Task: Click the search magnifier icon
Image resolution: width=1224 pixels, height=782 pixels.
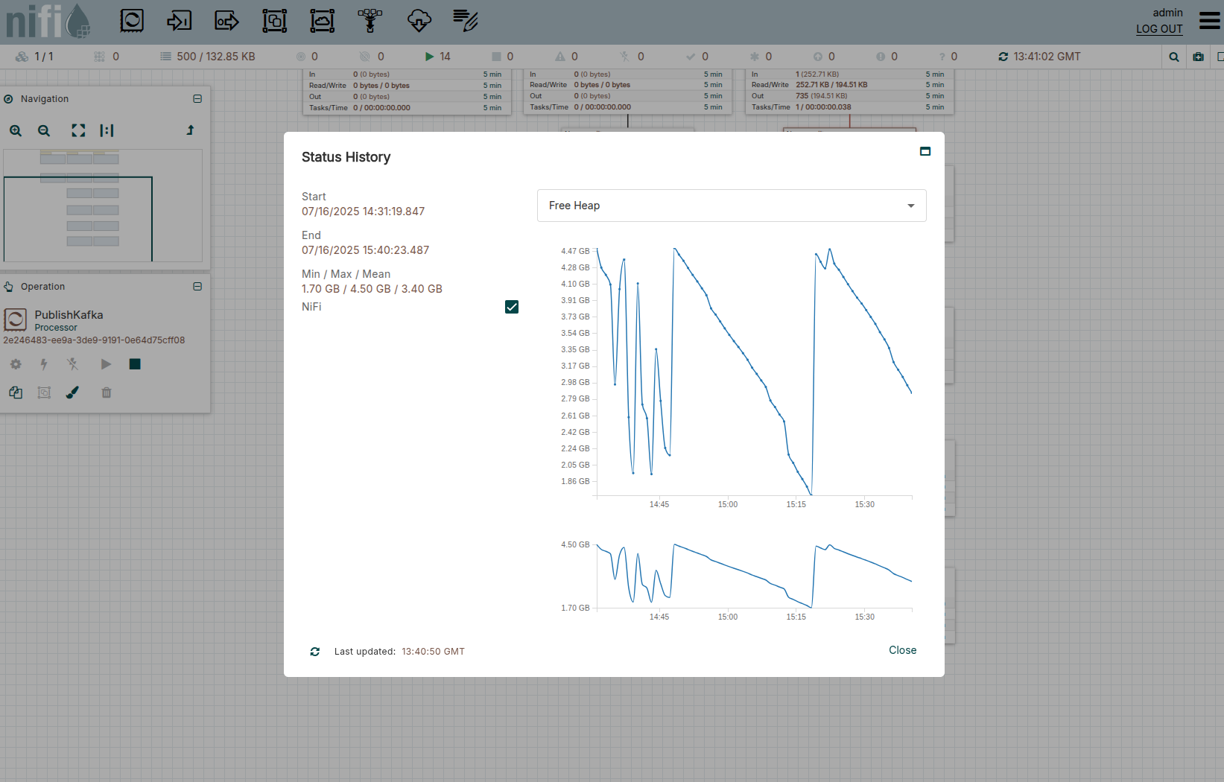Action: 1174,57
